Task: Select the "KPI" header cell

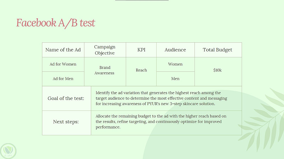Action: pyautogui.click(x=141, y=50)
